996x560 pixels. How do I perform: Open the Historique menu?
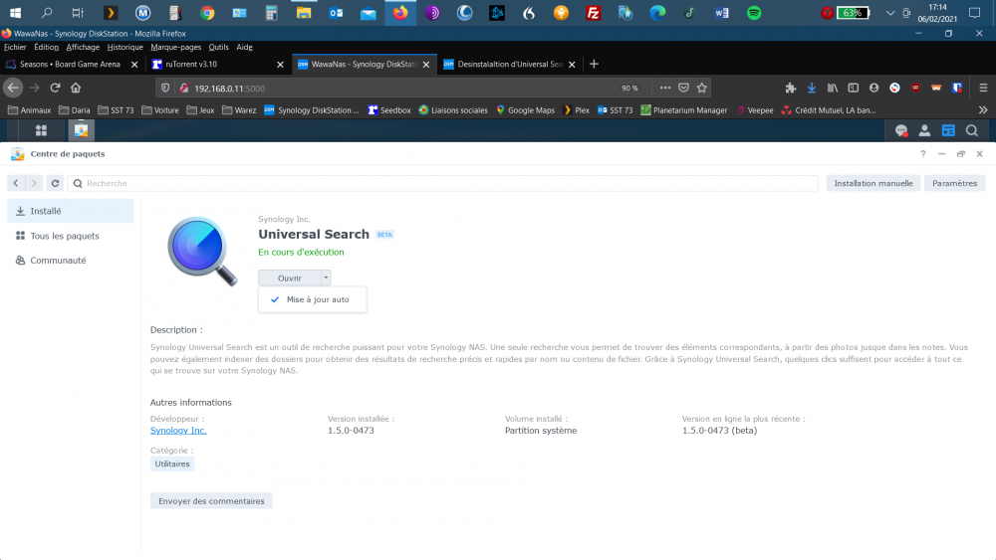click(125, 47)
